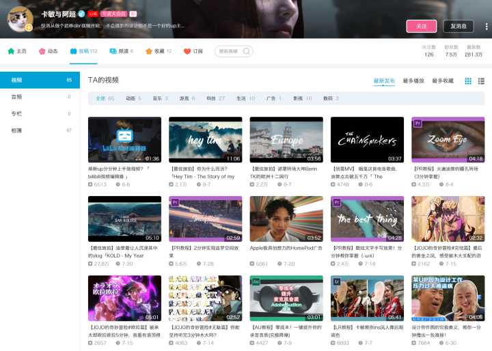Open the 'hey tim' video thumbnail
This screenshot has height=351, width=492.
coord(206,140)
